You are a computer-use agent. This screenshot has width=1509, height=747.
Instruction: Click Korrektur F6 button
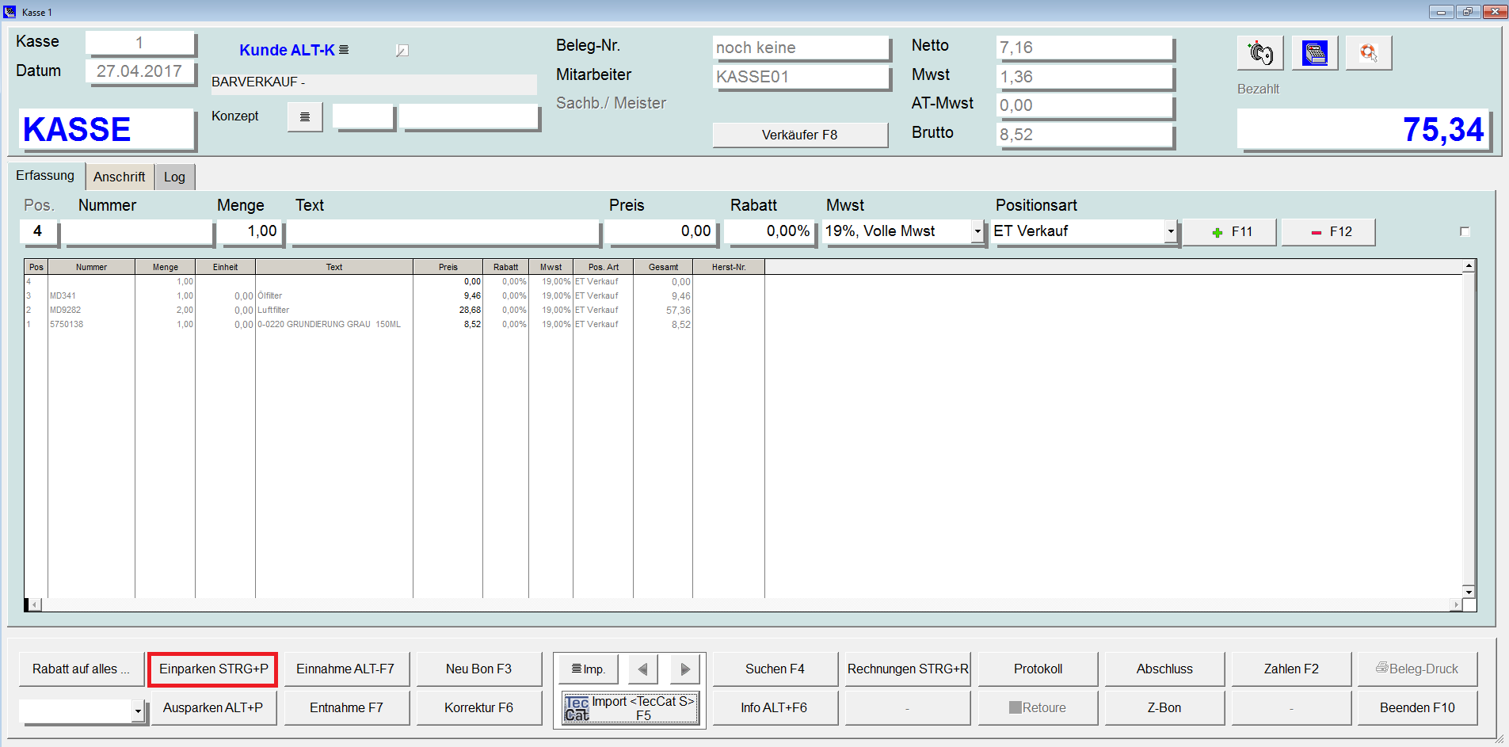(x=478, y=708)
